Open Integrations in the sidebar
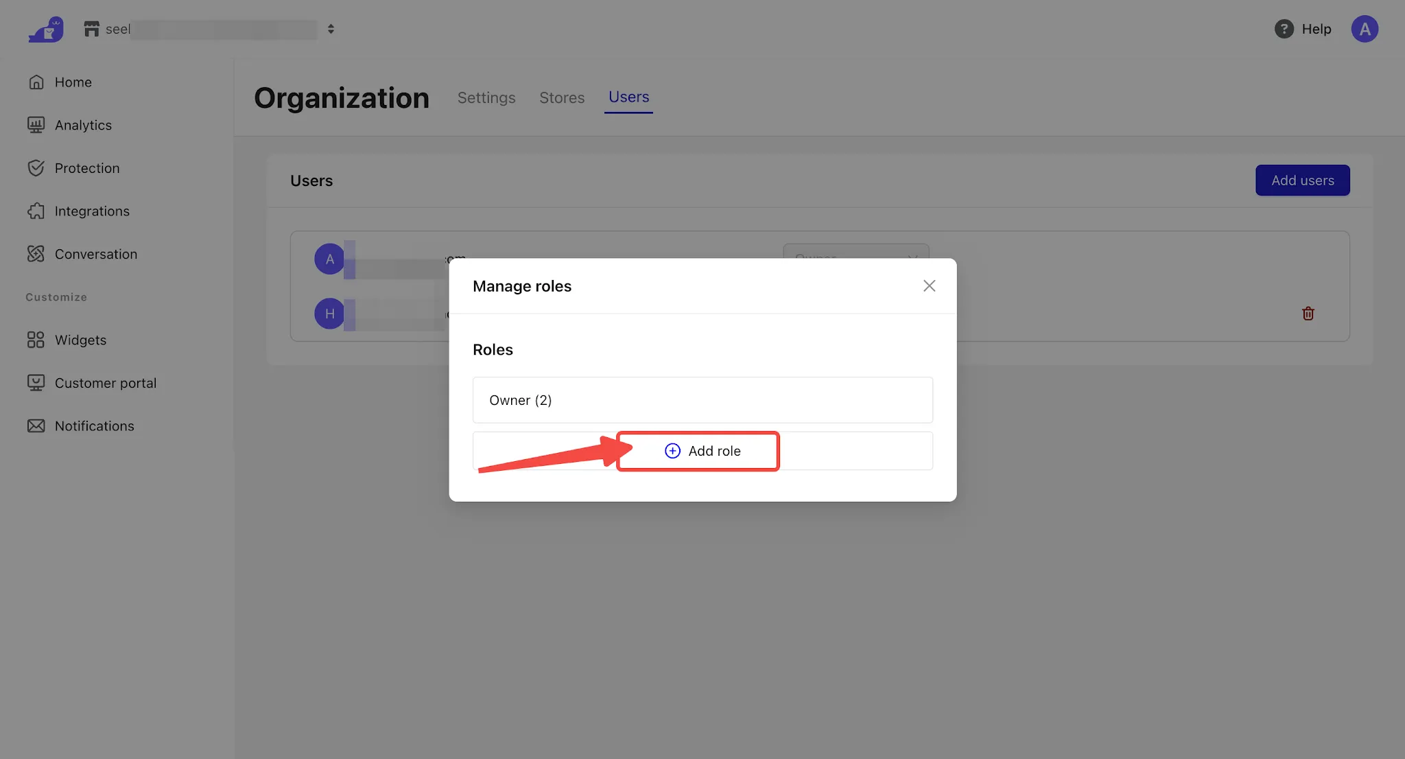Screen dimensions: 1405x759 92,211
